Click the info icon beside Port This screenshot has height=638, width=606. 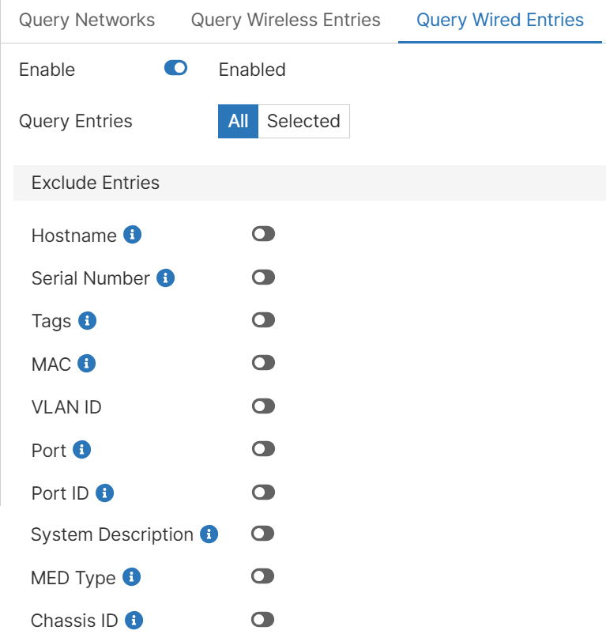(81, 450)
